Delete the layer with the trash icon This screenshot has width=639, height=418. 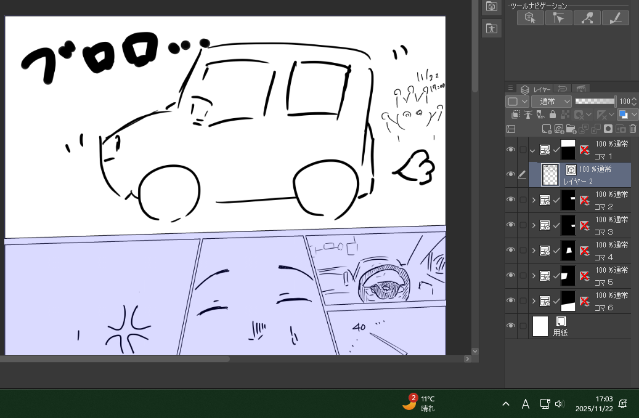(x=632, y=129)
